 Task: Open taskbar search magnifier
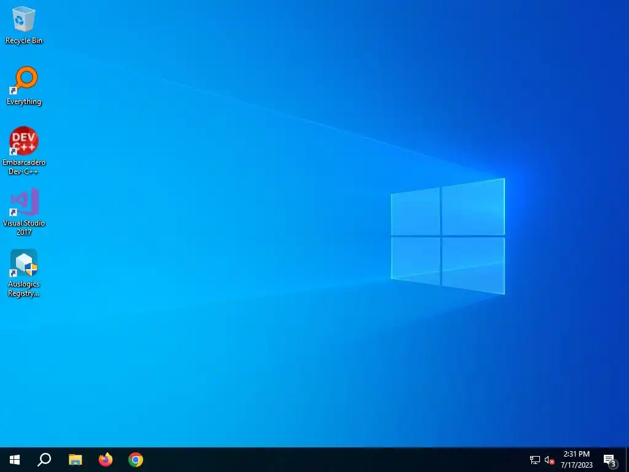coord(44,460)
